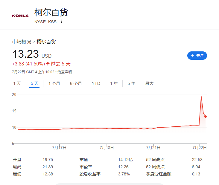Click the 7月21日 date label on the chart axis
This screenshot has width=219, height=185.
[x=153, y=148]
